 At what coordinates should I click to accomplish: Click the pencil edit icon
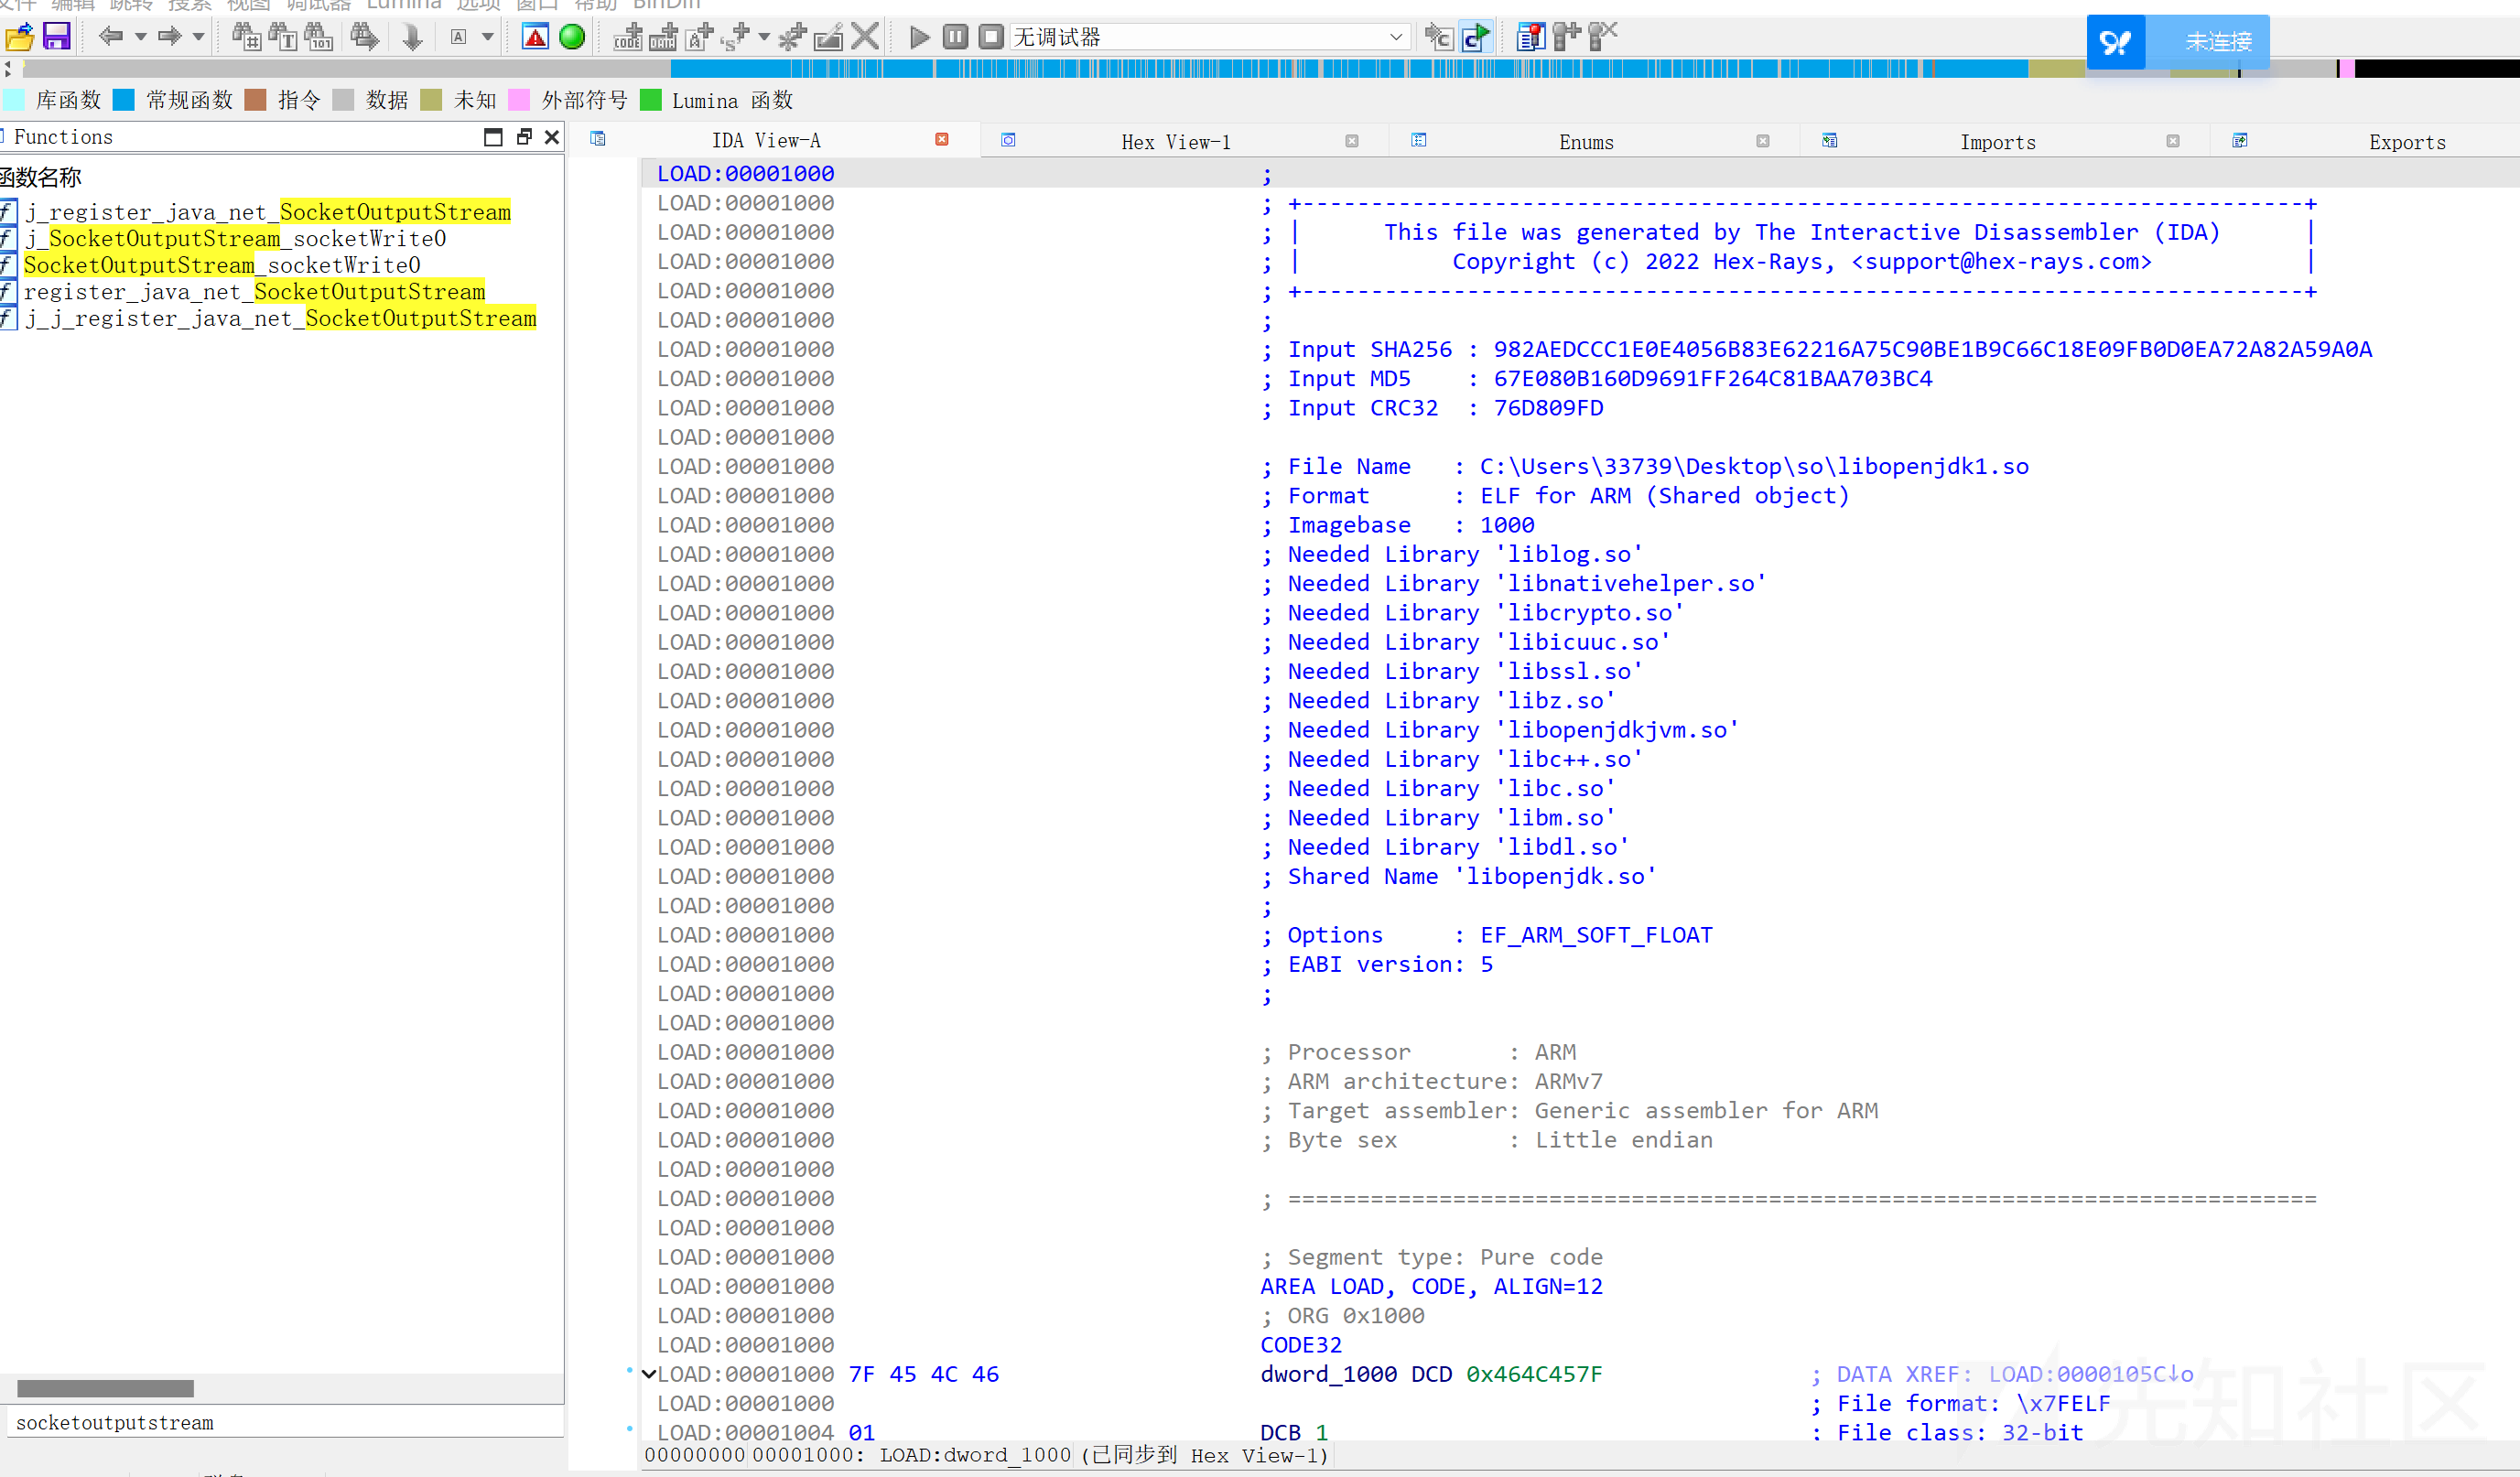click(828, 38)
